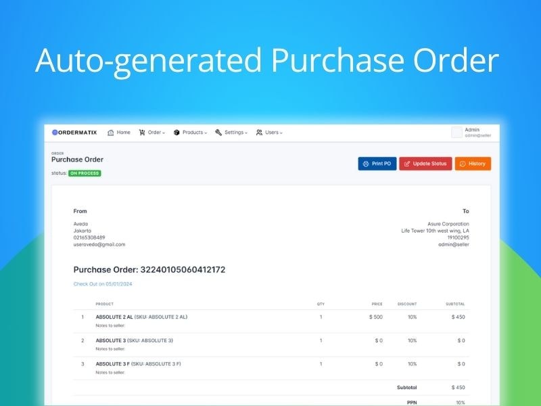Click the Order cart icon
Screen dimensions: 541x406
click(142, 133)
